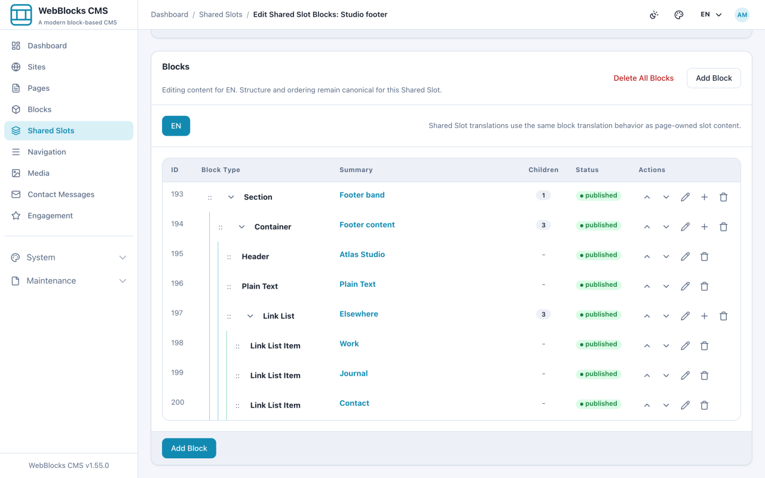Open the Elsewhere summary link
This screenshot has width=765, height=478.
click(359, 314)
